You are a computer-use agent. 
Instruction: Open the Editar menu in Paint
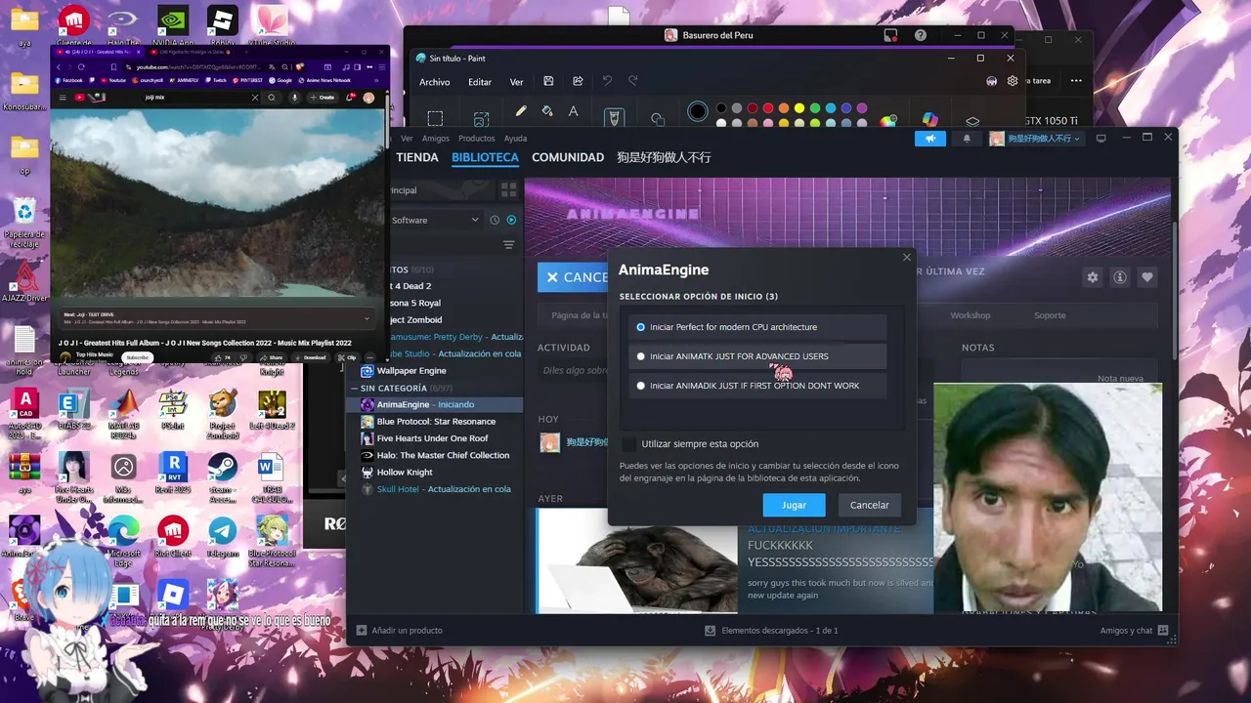[x=480, y=82]
